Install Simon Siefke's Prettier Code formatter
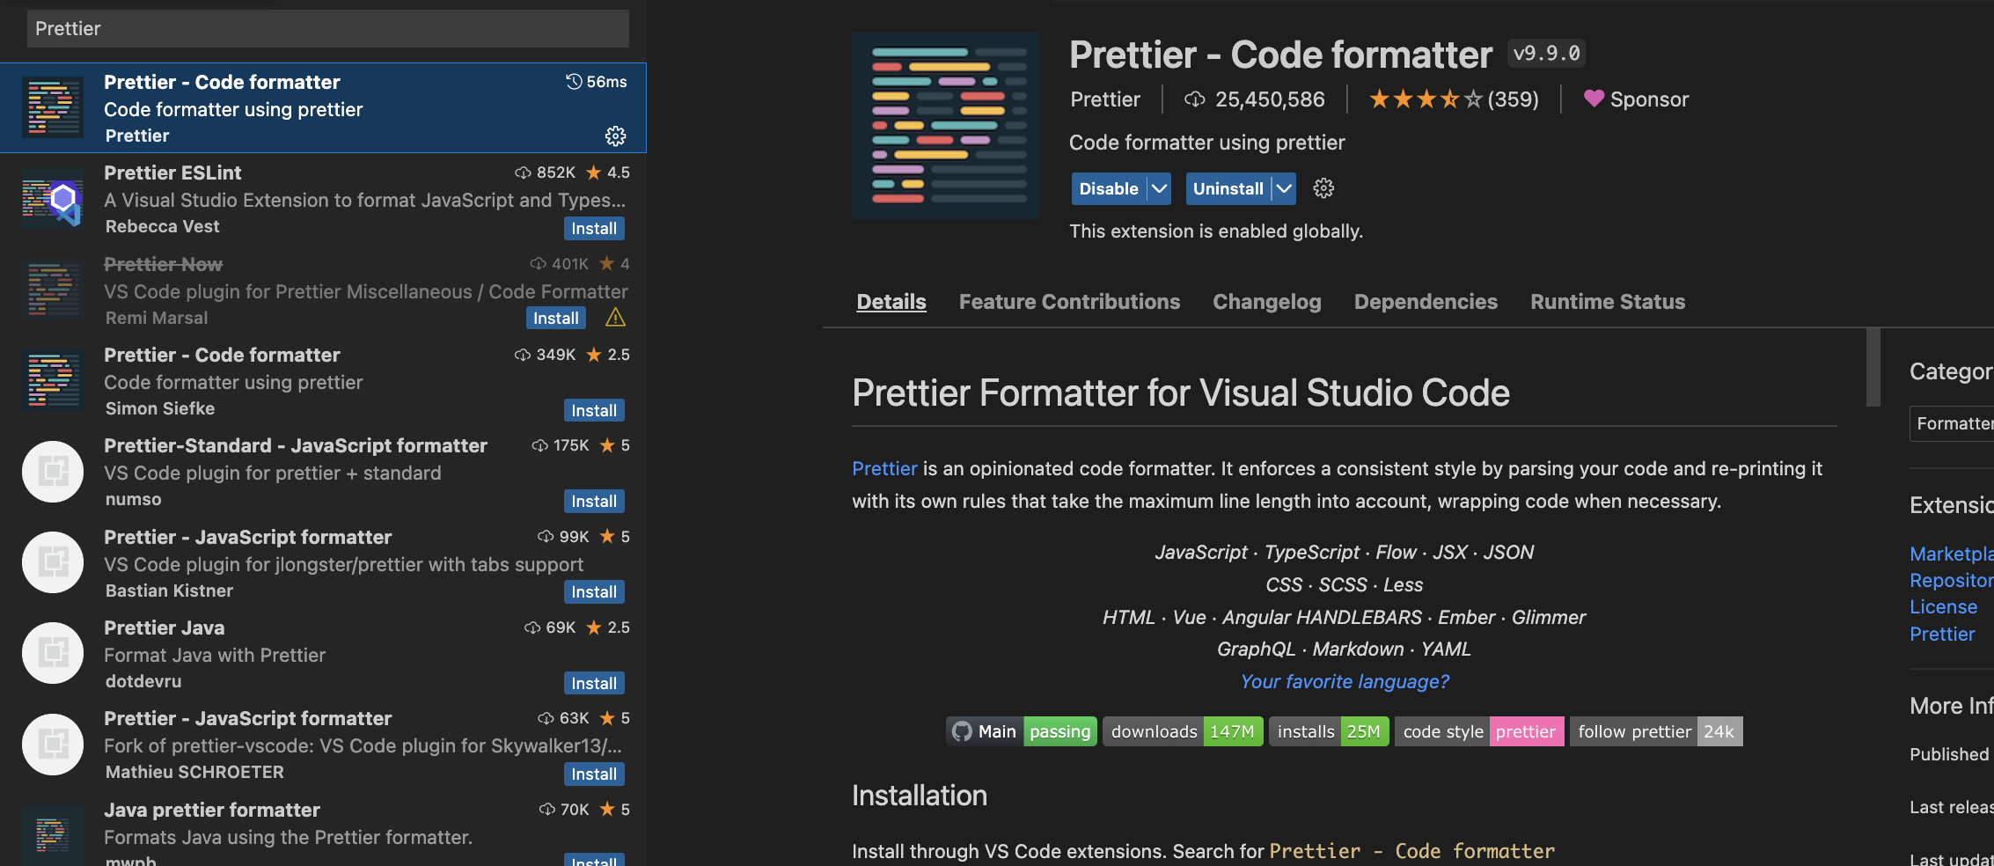1994x866 pixels. pyautogui.click(x=594, y=410)
